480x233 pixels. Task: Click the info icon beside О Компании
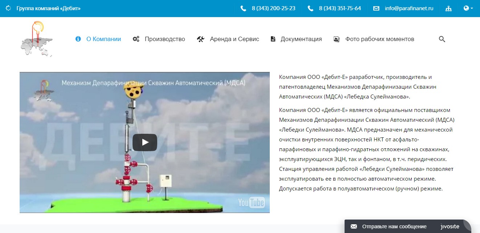(78, 39)
